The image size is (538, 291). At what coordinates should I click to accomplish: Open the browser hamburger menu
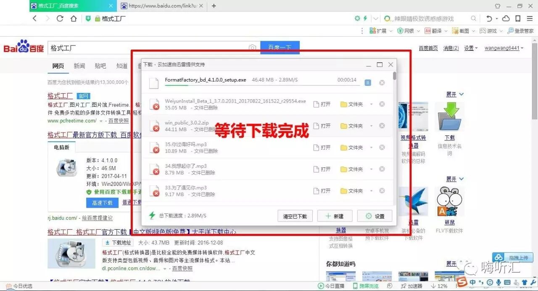[x=529, y=19]
